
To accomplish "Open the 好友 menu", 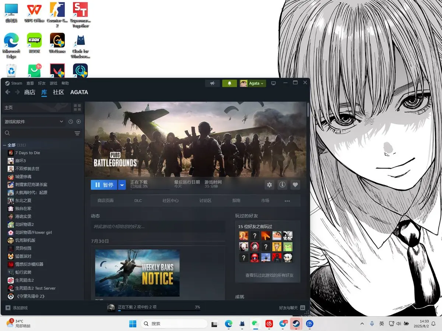I will [x=42, y=83].
